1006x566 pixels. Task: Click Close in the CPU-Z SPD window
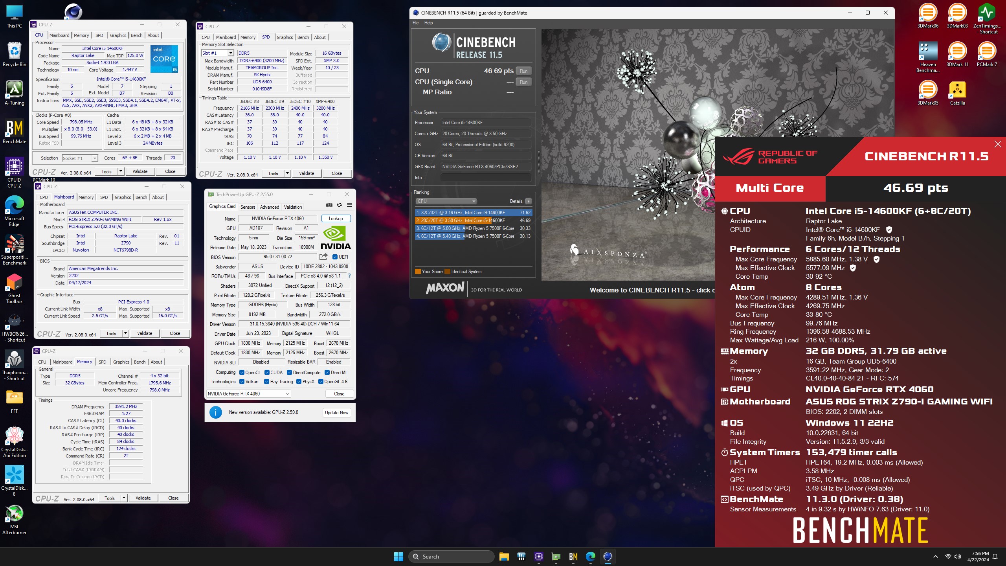337,173
